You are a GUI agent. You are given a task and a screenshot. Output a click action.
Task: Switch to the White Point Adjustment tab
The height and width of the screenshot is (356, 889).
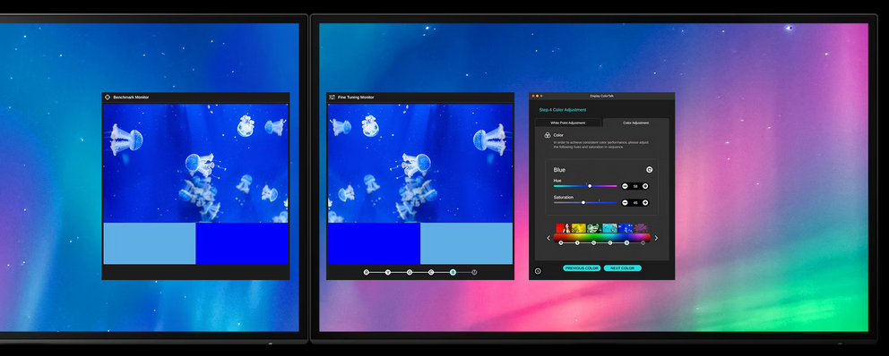[568, 123]
